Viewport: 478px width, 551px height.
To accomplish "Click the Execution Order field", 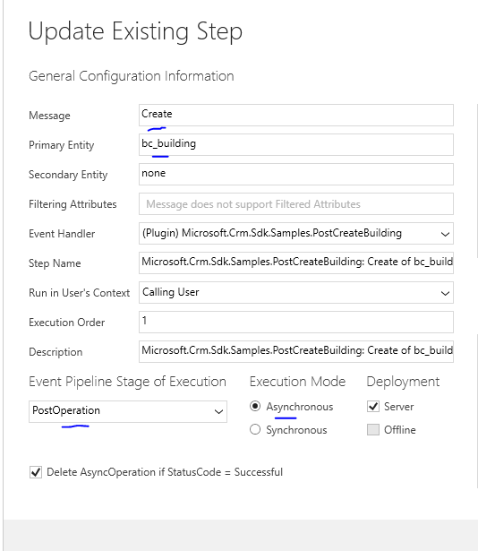I will 296,322.
